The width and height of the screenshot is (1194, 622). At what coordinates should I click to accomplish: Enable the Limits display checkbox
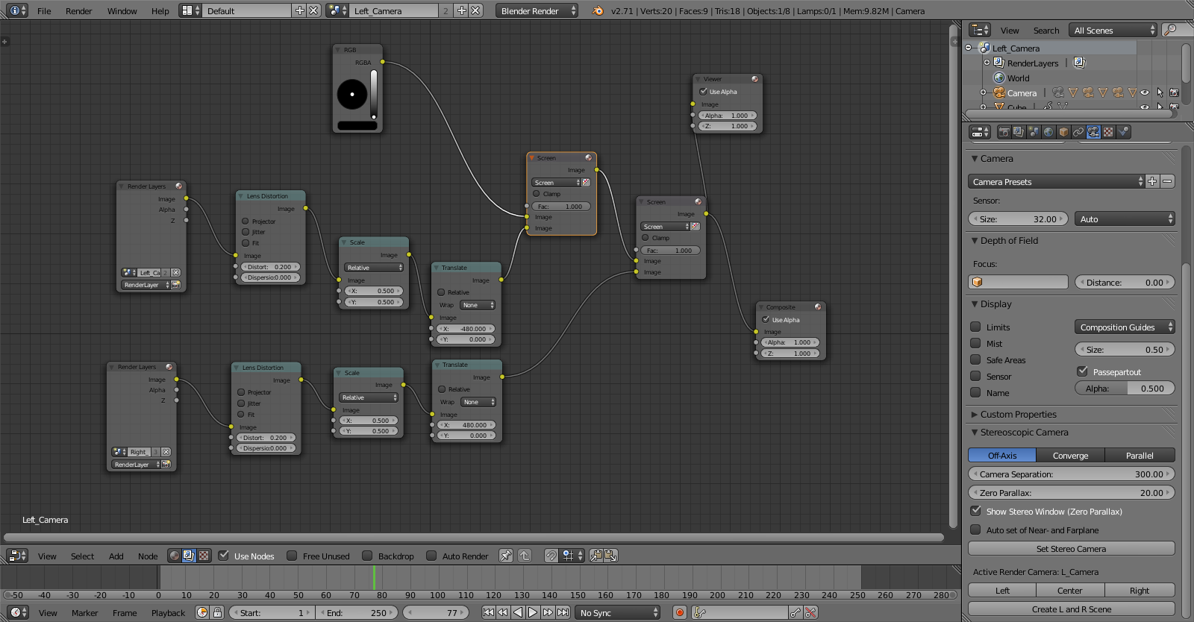coord(975,327)
